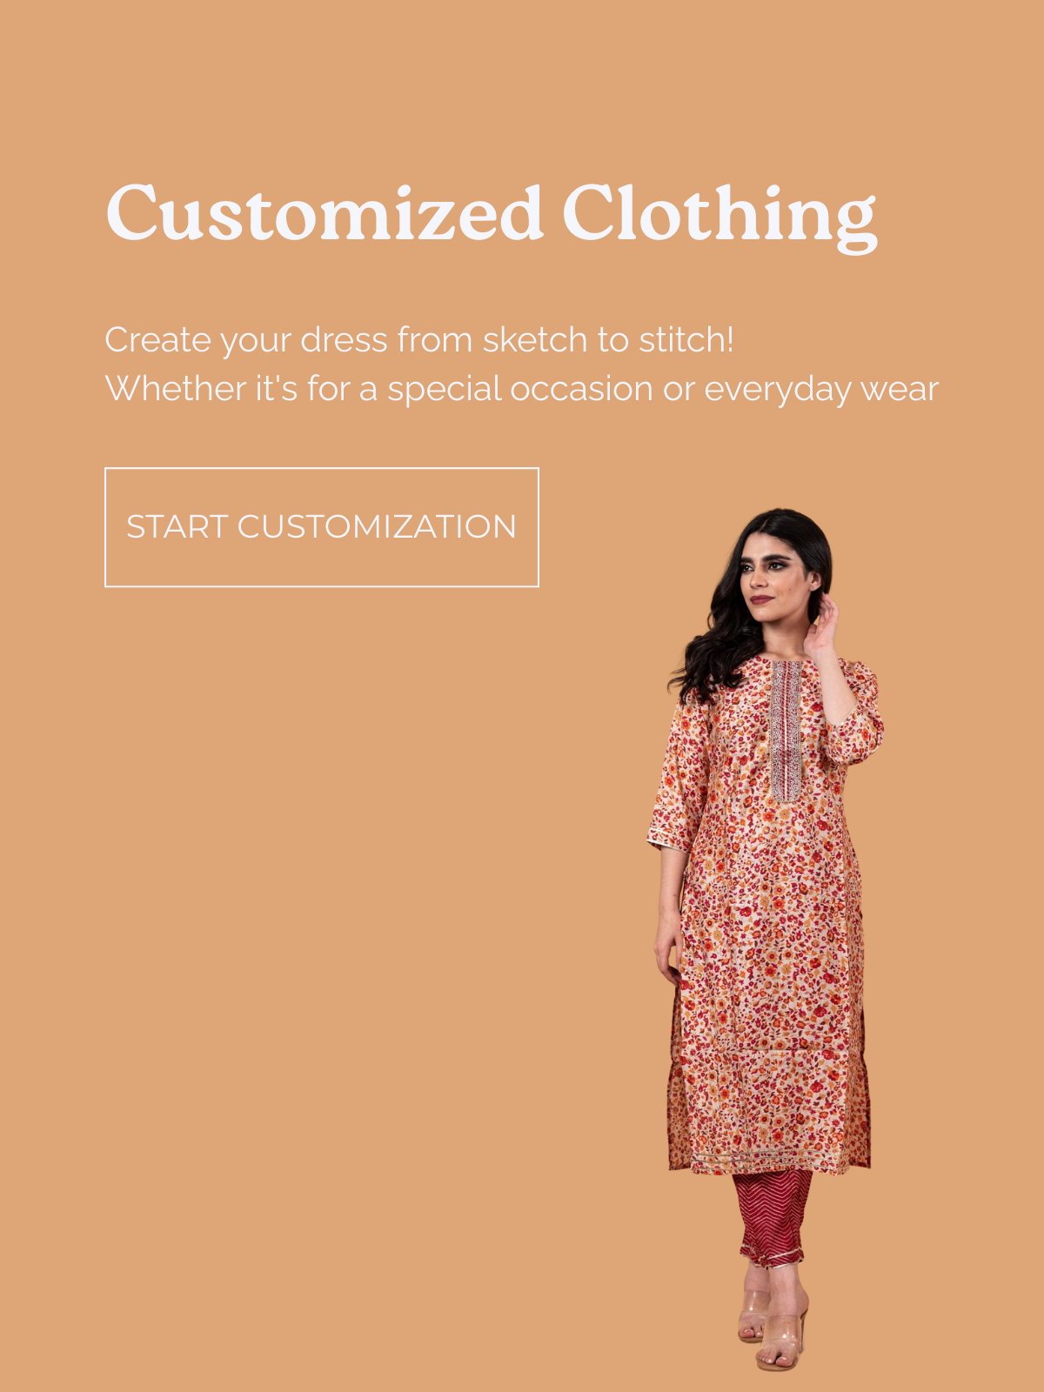Viewport: 1044px width, 1392px height.
Task: Click the START CUSTOMIZATION button
Action: coord(322,527)
